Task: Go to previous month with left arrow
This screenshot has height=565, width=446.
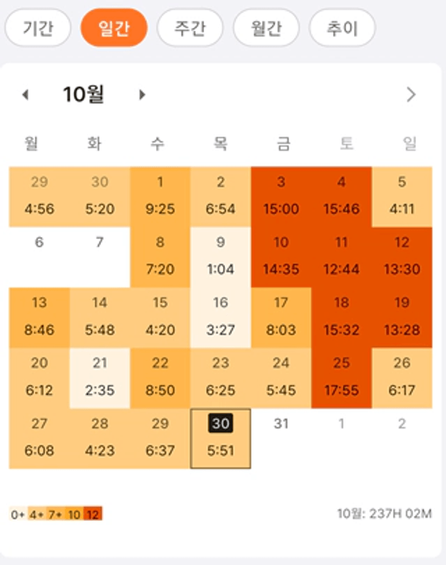Action: (x=25, y=95)
